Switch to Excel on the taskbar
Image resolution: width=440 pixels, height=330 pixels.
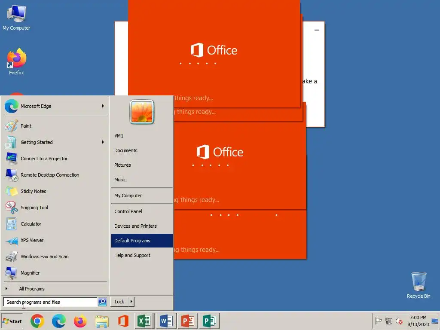pos(144,321)
